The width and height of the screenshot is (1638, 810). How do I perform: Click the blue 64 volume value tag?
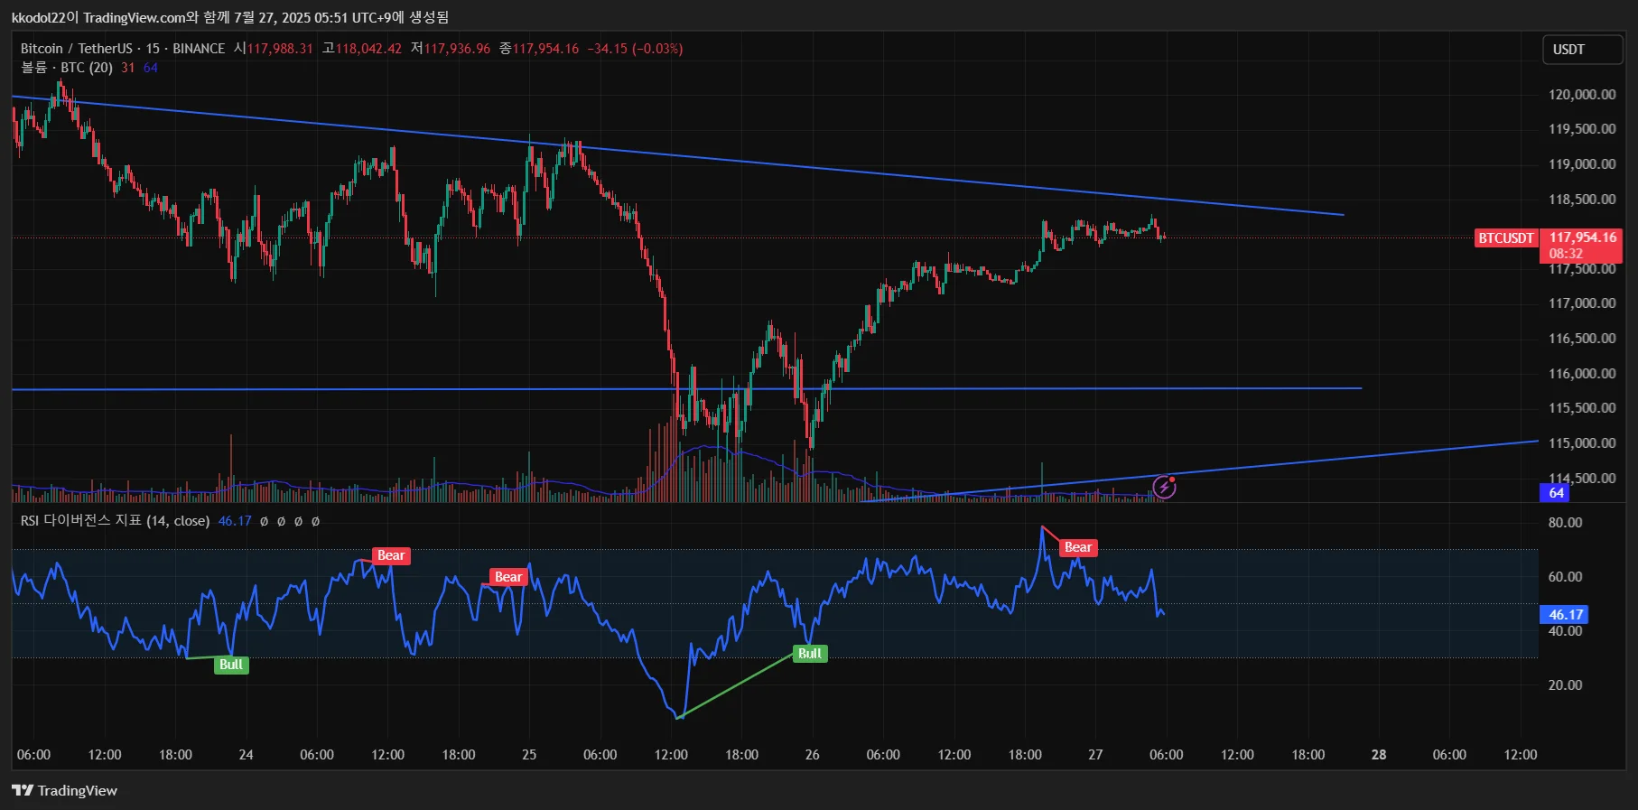[x=1556, y=493]
